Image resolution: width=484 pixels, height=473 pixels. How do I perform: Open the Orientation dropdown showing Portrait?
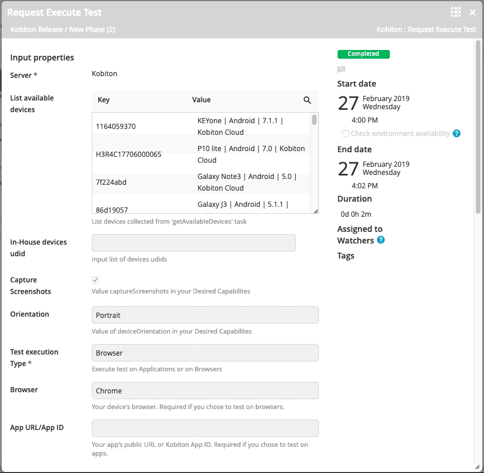tap(205, 314)
